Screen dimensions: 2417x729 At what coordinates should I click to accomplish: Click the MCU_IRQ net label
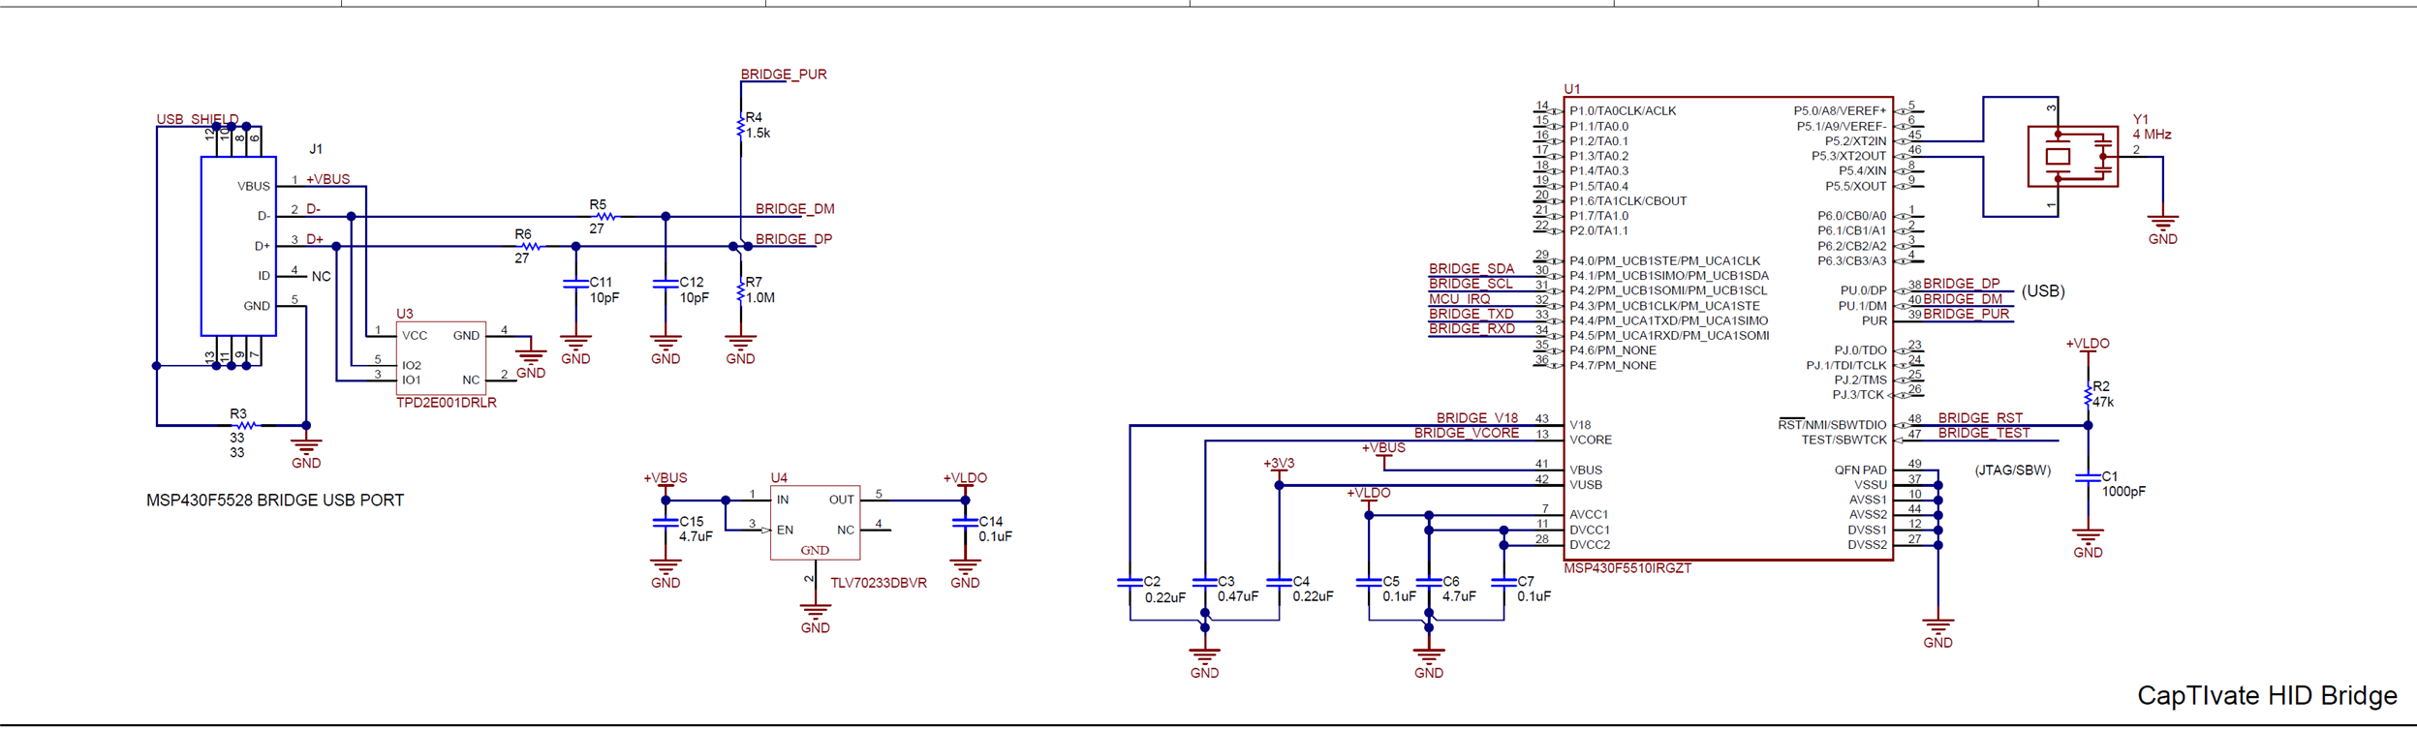click(x=1459, y=299)
